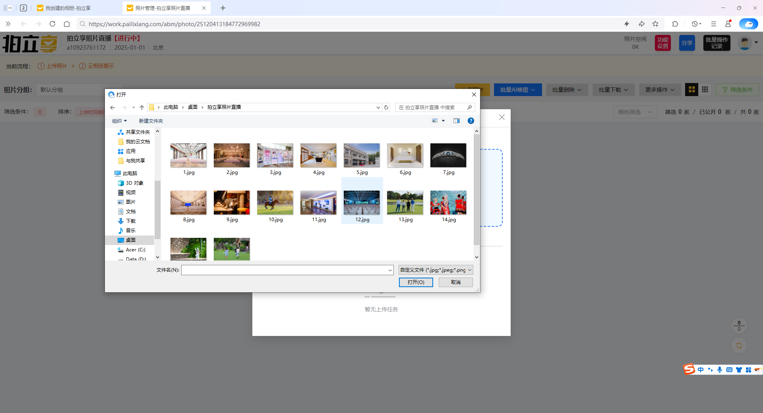Expand the file type filter dropdown
The image size is (763, 413).
469,270
